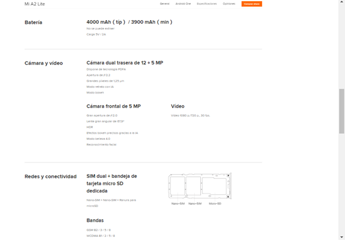The image size is (345, 240).
Task: Select the 'SIM dual + bandeja' heading
Action: click(112, 184)
